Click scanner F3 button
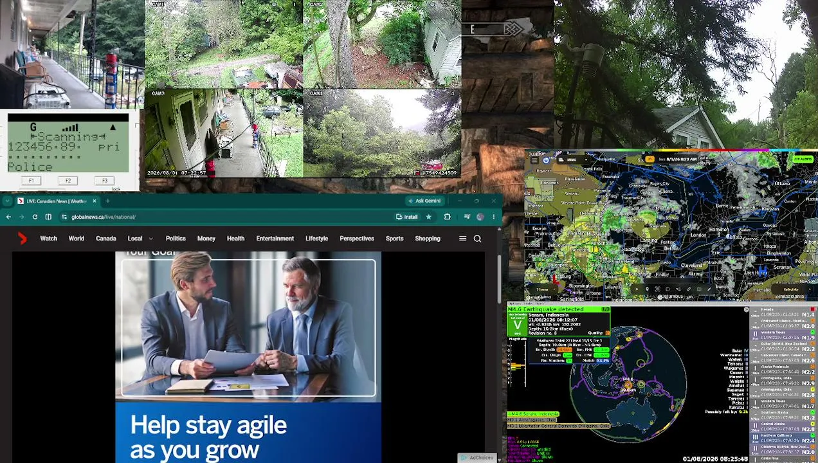 105,181
